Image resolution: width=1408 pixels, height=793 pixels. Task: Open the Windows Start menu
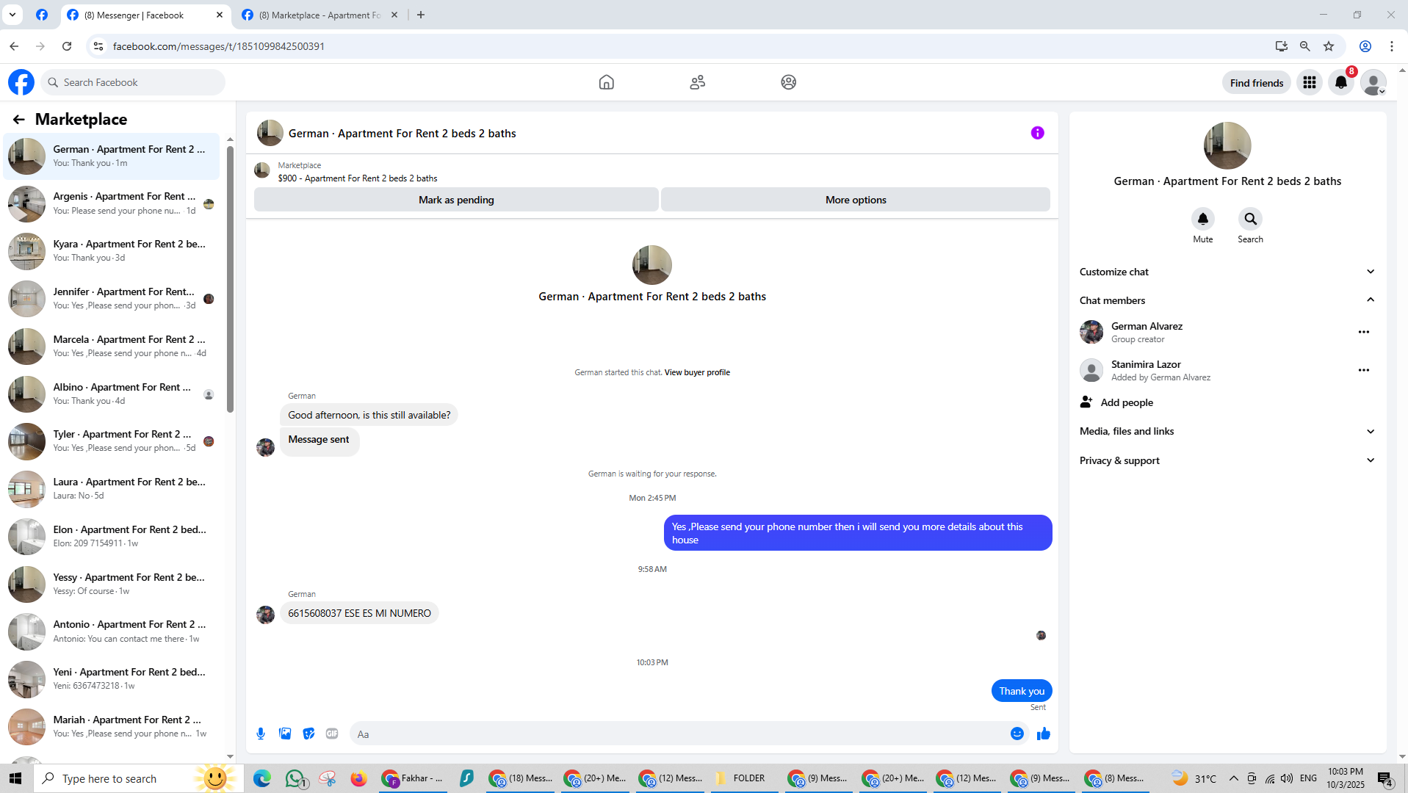(15, 778)
